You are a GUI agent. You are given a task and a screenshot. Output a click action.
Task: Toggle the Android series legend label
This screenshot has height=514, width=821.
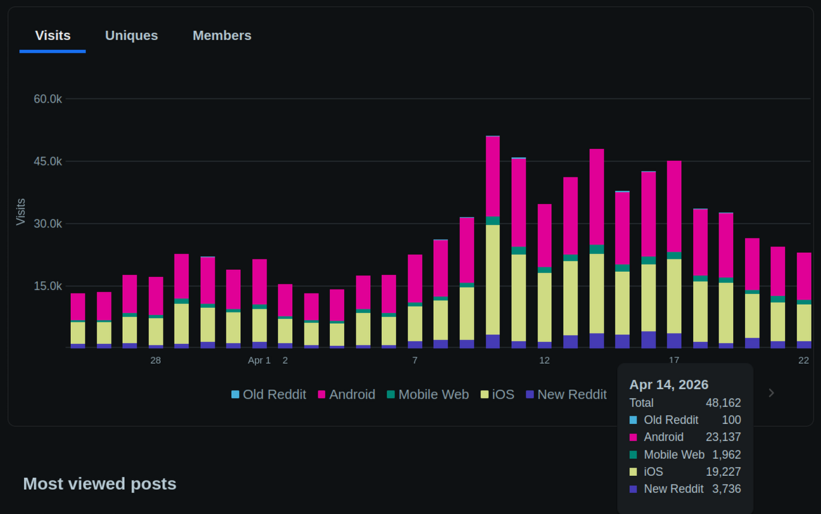352,395
